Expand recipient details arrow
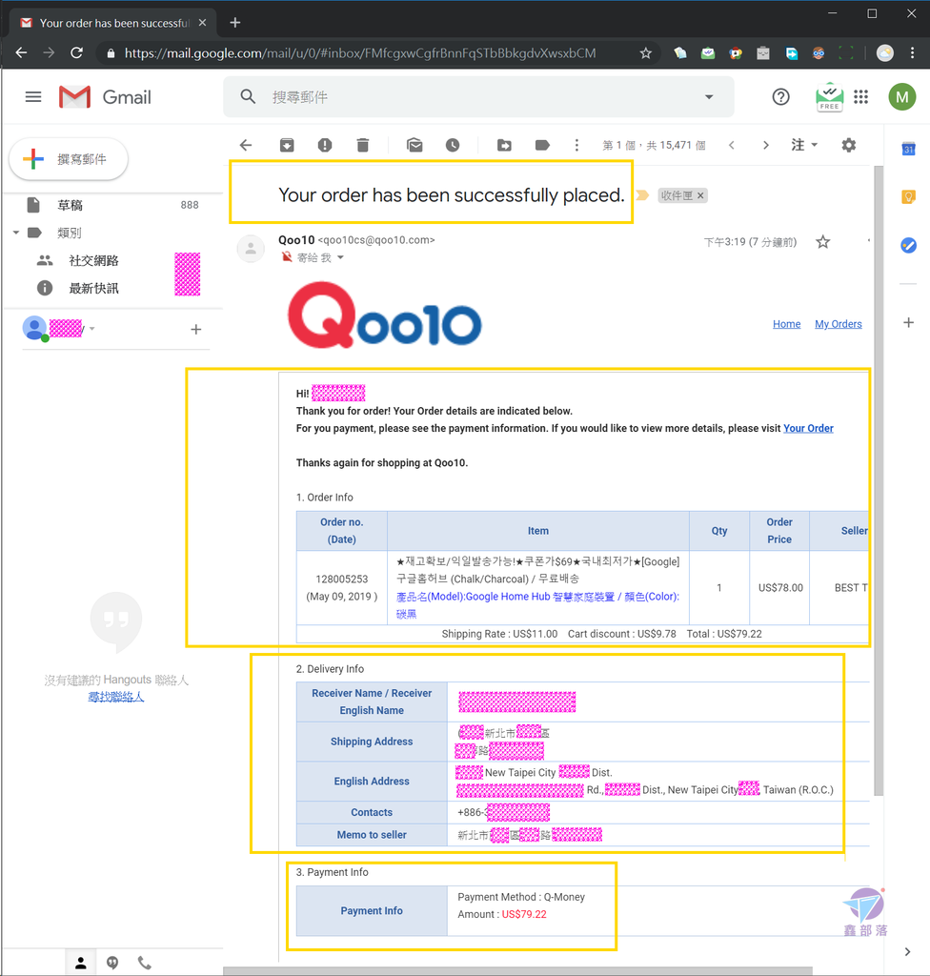This screenshot has height=976, width=930. tap(340, 257)
